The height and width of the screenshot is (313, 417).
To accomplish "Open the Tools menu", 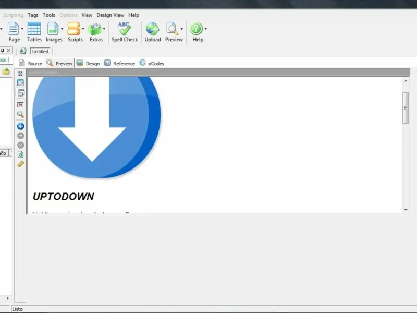I will [x=49, y=15].
